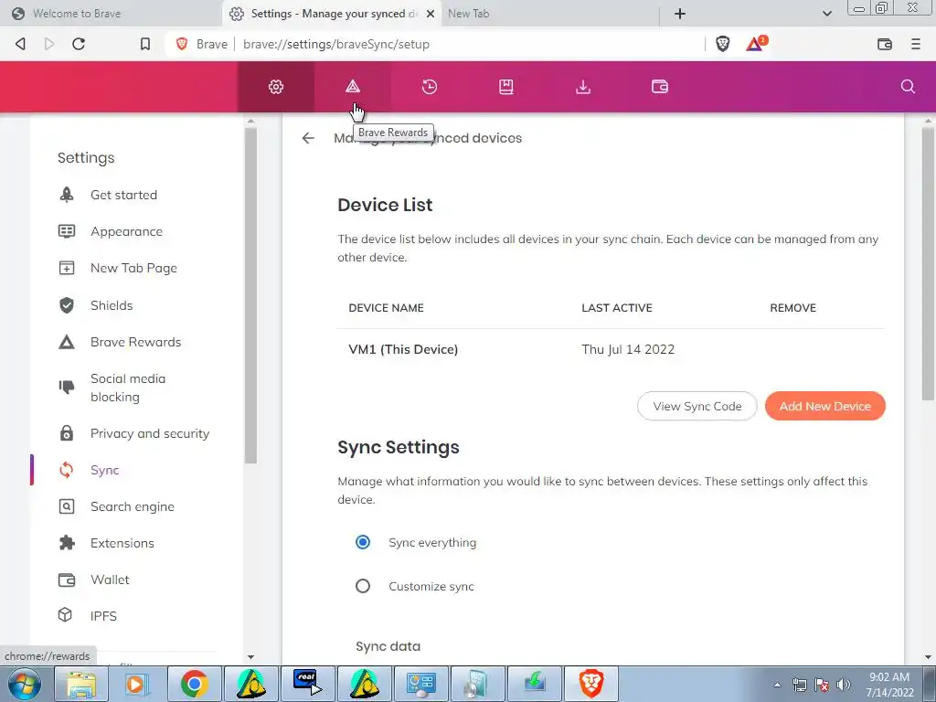Image resolution: width=936 pixels, height=702 pixels.
Task: Open Settings gear in the pink toolbar
Action: pyautogui.click(x=276, y=87)
